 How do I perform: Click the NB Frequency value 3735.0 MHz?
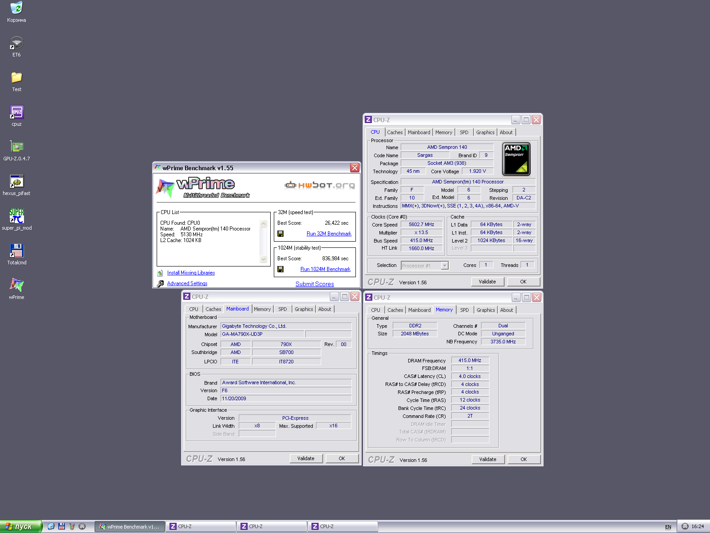(503, 342)
